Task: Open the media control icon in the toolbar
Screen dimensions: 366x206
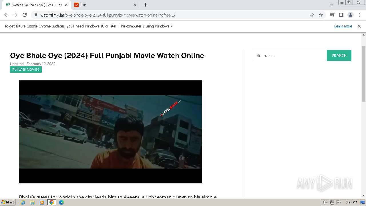Action: pos(332,15)
